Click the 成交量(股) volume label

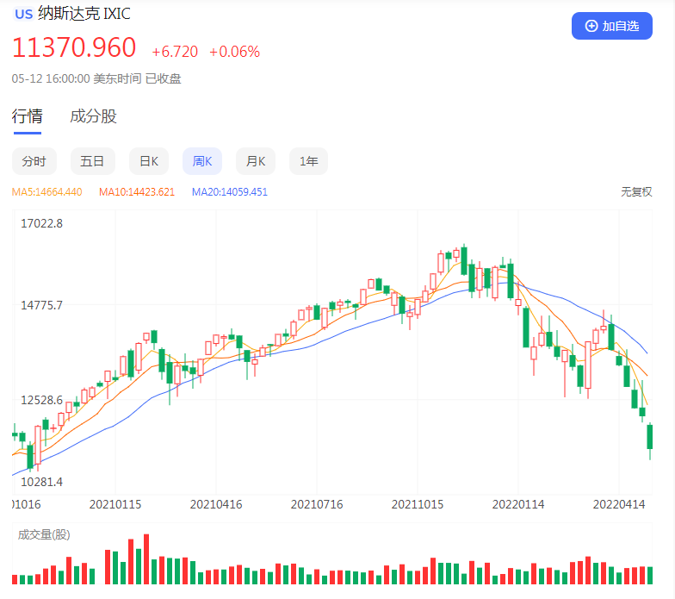(x=44, y=534)
